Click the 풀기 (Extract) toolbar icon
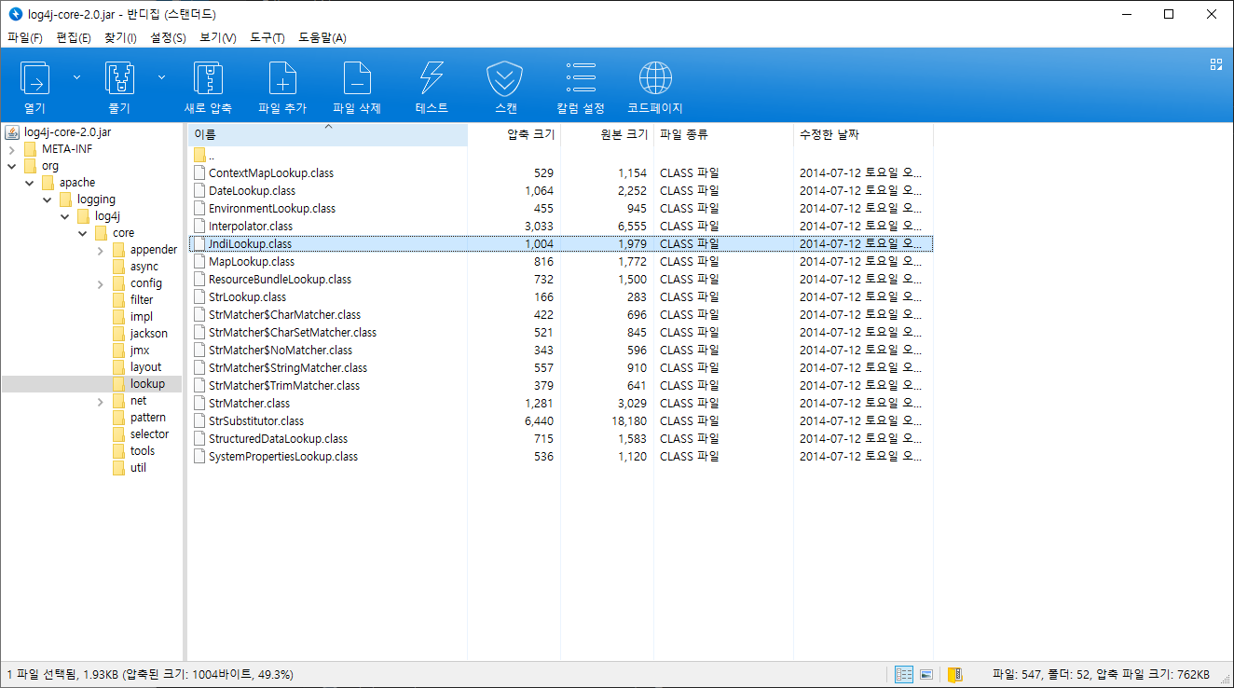This screenshot has width=1234, height=688. coord(120,78)
